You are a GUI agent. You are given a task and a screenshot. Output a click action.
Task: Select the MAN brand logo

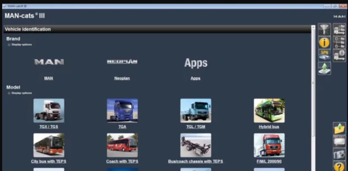tap(49, 62)
